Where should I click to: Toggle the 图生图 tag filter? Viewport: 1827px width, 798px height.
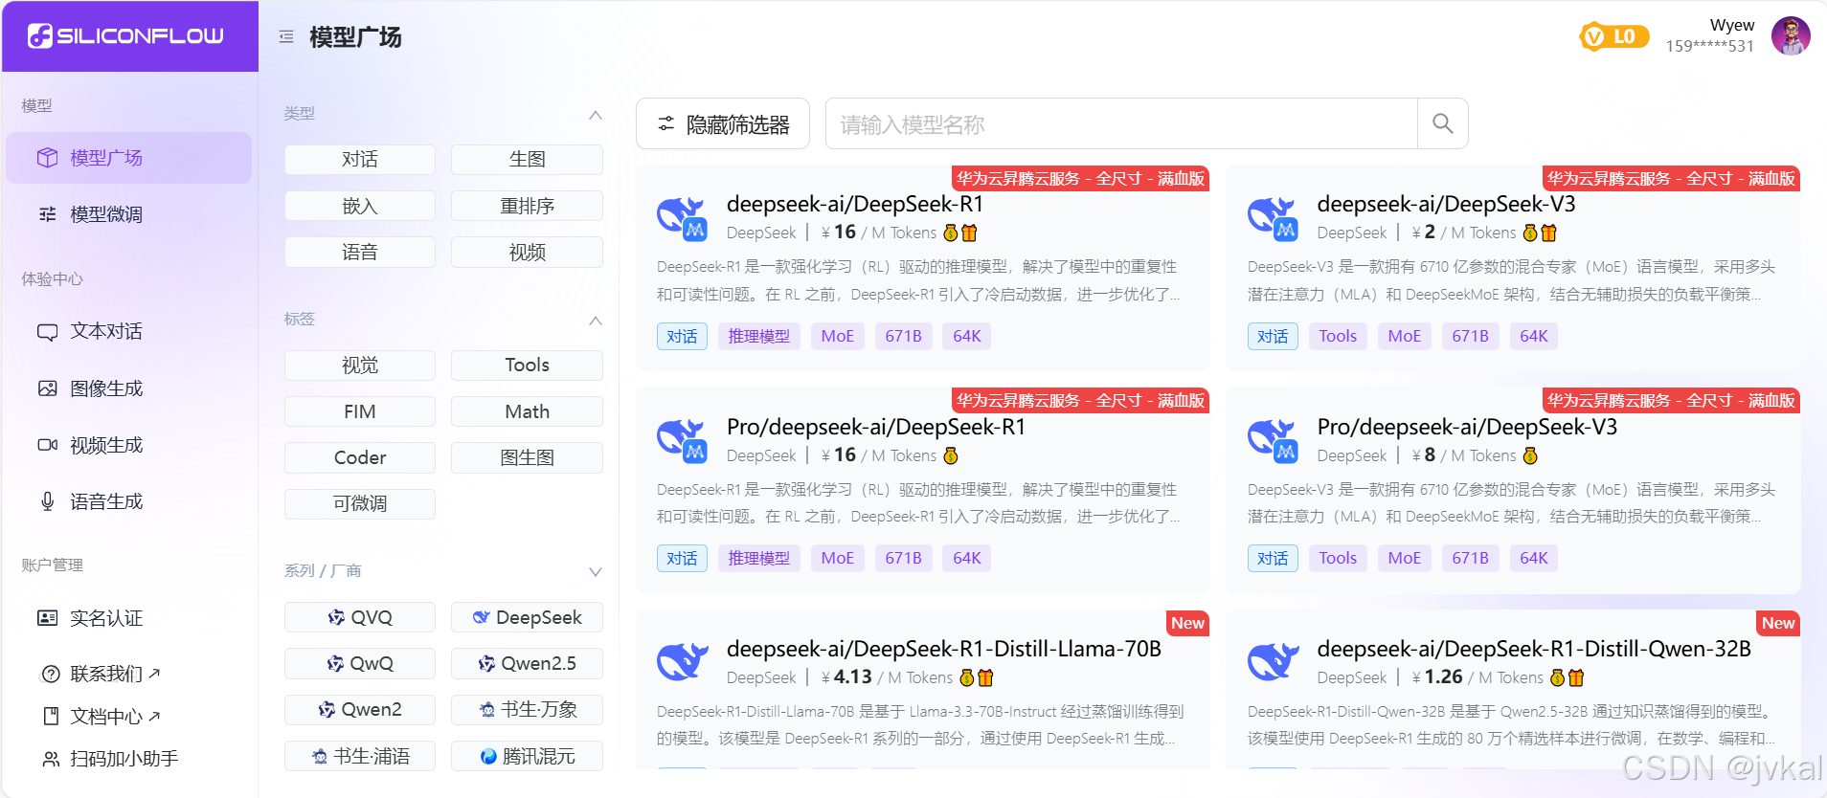coord(527,457)
